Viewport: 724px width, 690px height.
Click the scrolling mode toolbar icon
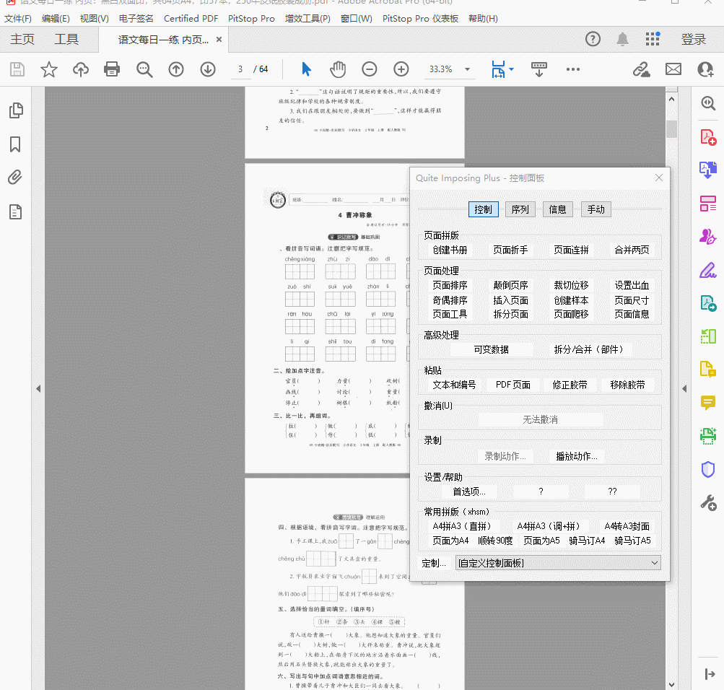[x=538, y=69]
